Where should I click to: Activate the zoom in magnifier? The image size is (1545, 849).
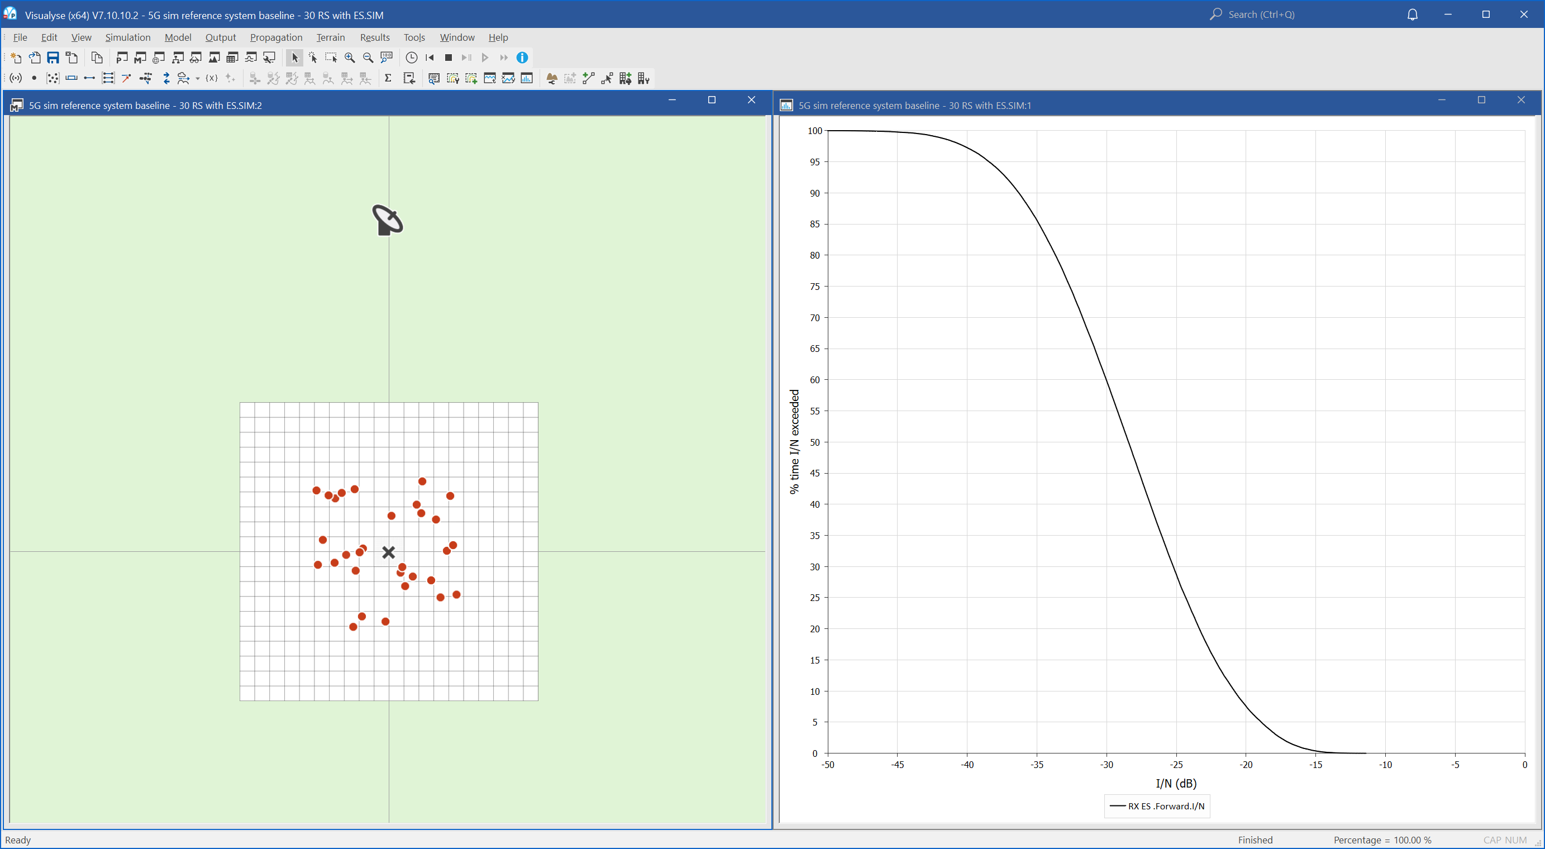click(x=350, y=58)
